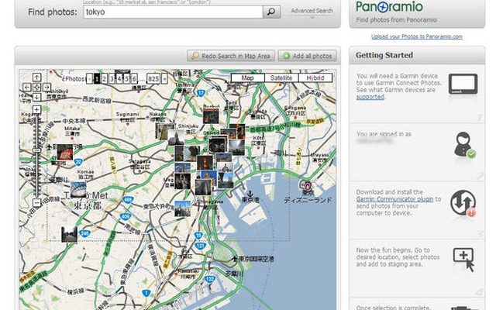Click route 131 shield on map
Viewport: 496px width, 310px height.
point(201,246)
